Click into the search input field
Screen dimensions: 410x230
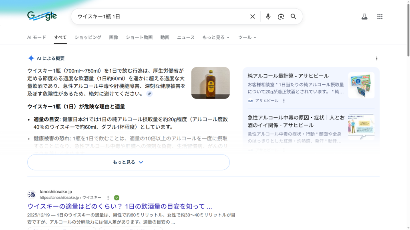point(160,16)
